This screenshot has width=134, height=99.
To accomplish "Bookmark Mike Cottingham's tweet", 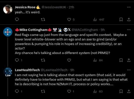I will (x=121, y=60).
